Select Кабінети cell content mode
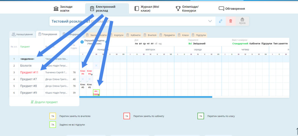This screenshot has height=136, width=298. (255, 44)
